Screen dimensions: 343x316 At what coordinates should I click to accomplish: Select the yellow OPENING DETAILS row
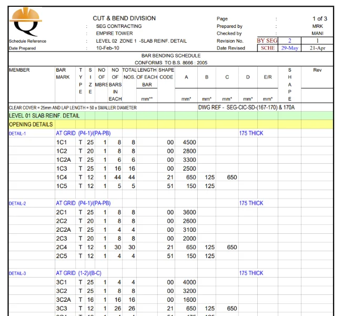point(171,124)
